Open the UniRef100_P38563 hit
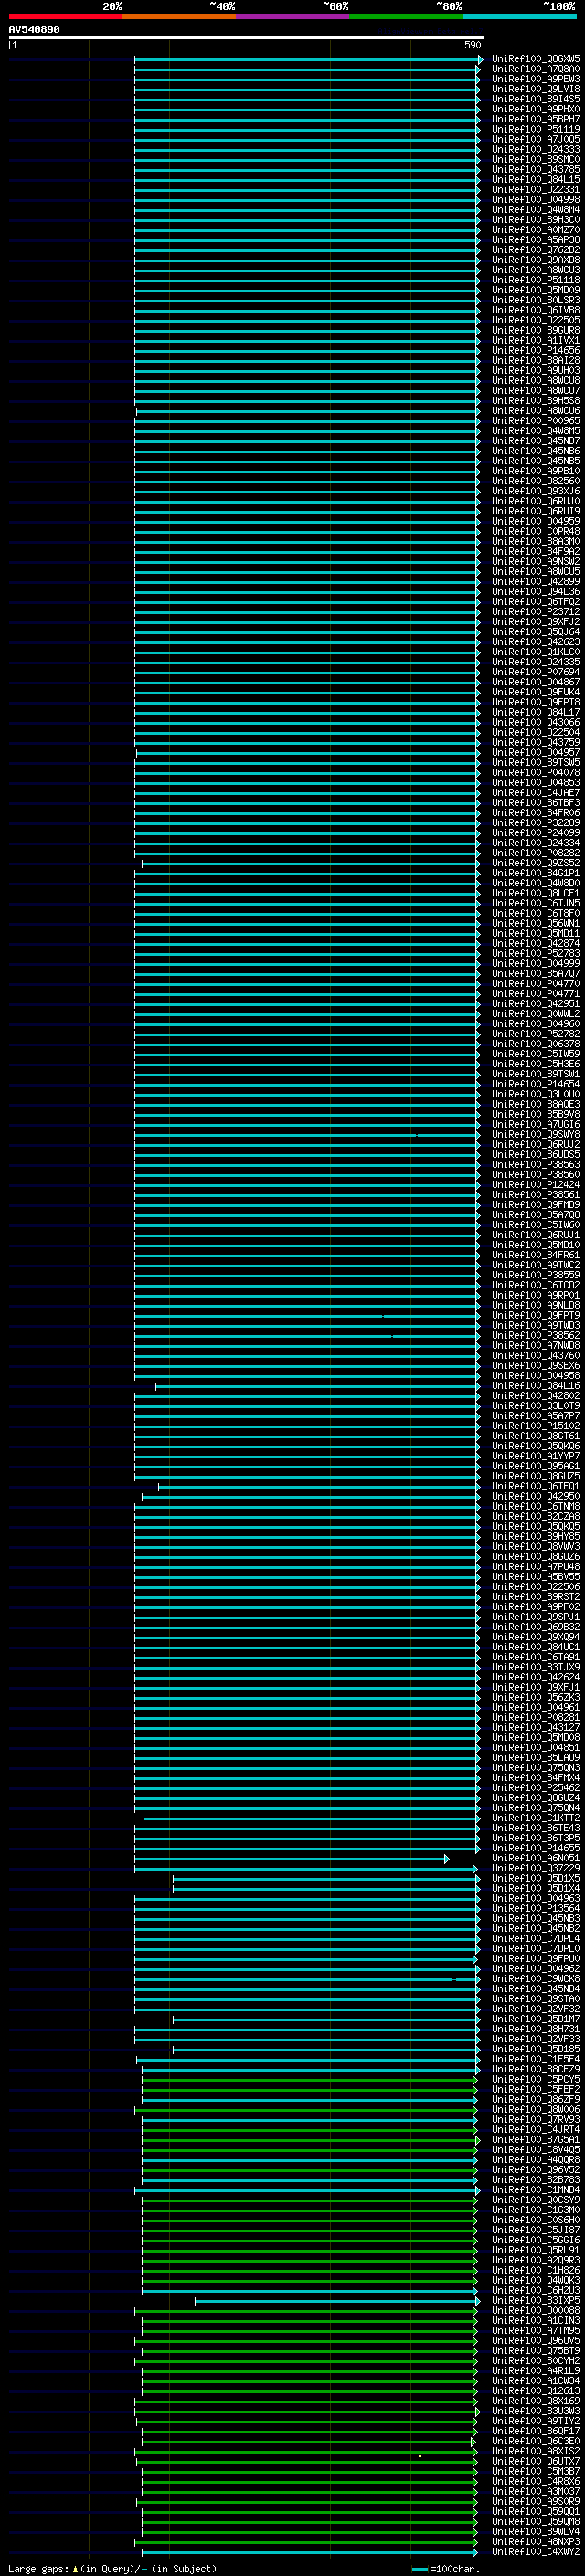 [x=535, y=1165]
